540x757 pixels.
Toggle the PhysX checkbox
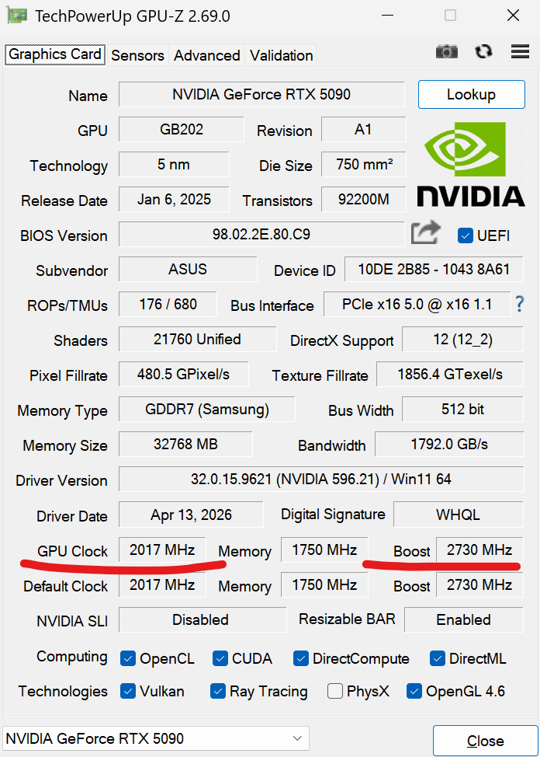click(335, 691)
